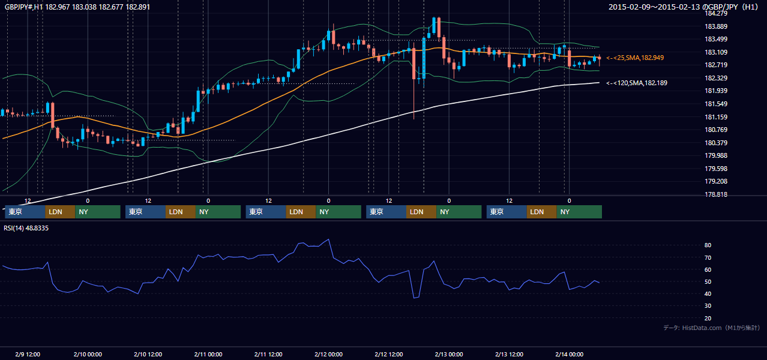Screen dimensions: 767x360
Task: Click the 181.159 price axis value
Action: point(715,117)
